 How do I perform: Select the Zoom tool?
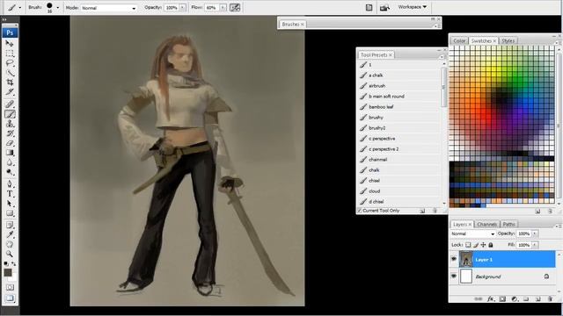click(10, 254)
